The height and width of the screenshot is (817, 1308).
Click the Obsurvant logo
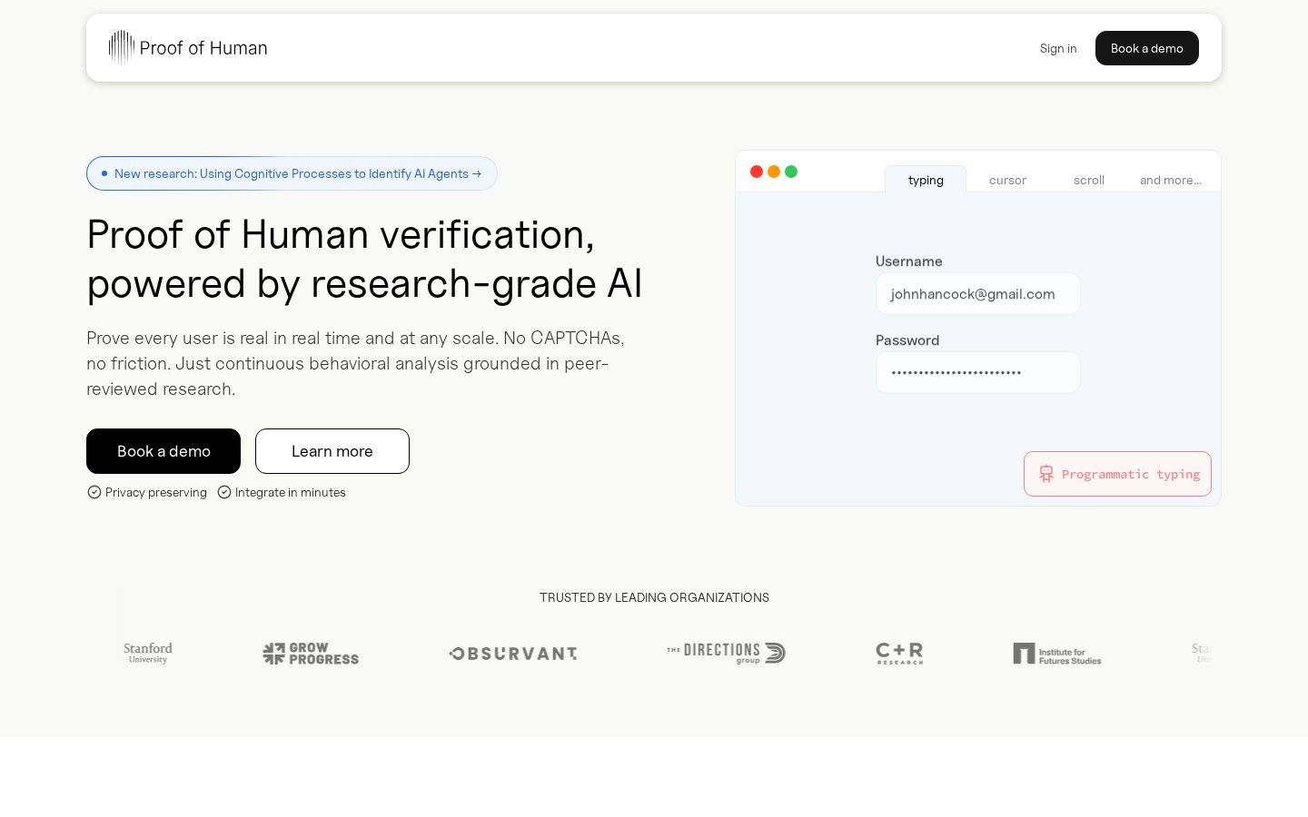coord(513,654)
